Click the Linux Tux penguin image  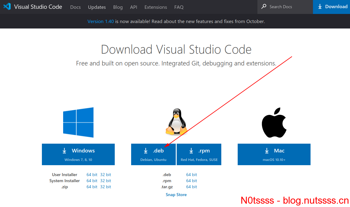click(176, 122)
